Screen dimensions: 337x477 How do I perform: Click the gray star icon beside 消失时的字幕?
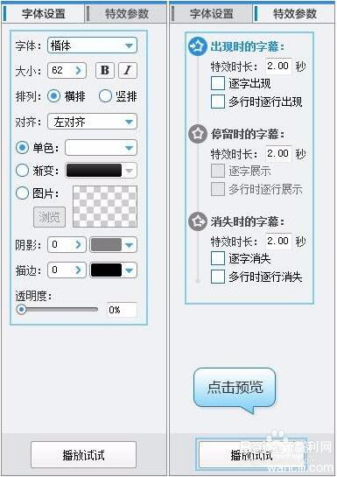(198, 221)
